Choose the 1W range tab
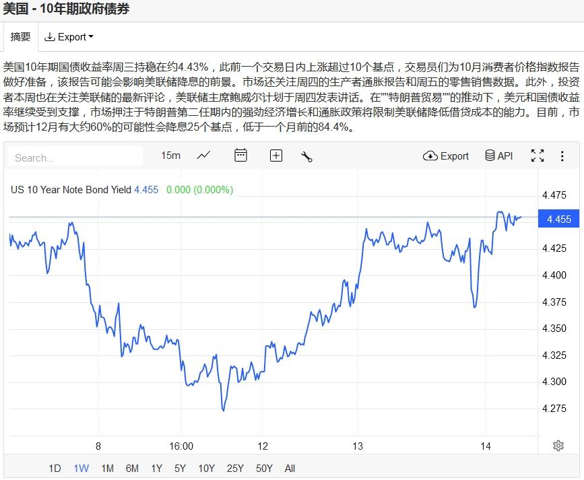Image resolution: width=584 pixels, height=480 pixels. click(81, 469)
